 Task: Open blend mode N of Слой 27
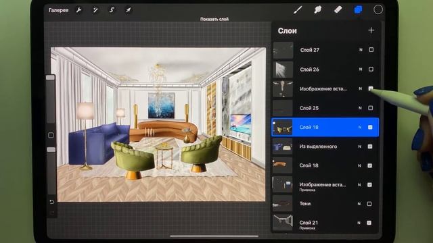[x=361, y=50]
